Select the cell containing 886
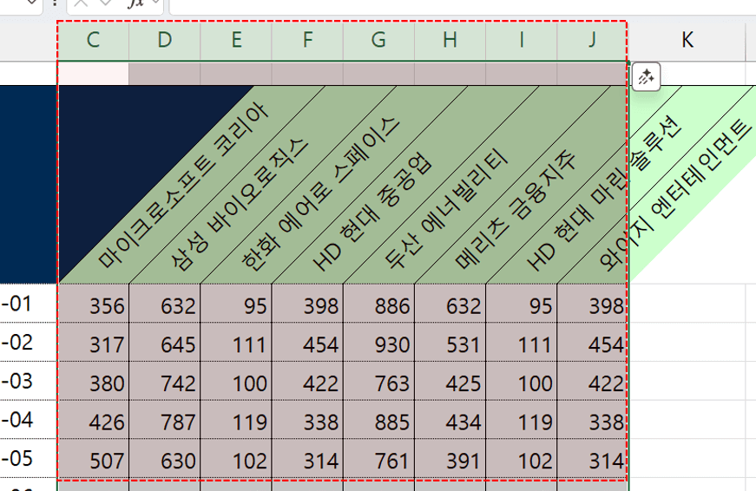The width and height of the screenshot is (756, 491). tap(379, 304)
